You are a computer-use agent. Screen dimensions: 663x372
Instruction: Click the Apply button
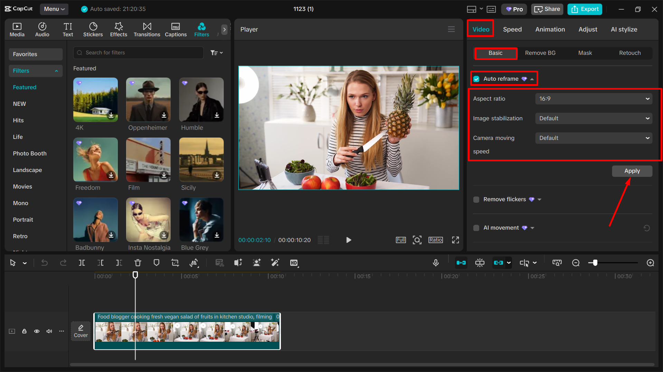coord(632,171)
